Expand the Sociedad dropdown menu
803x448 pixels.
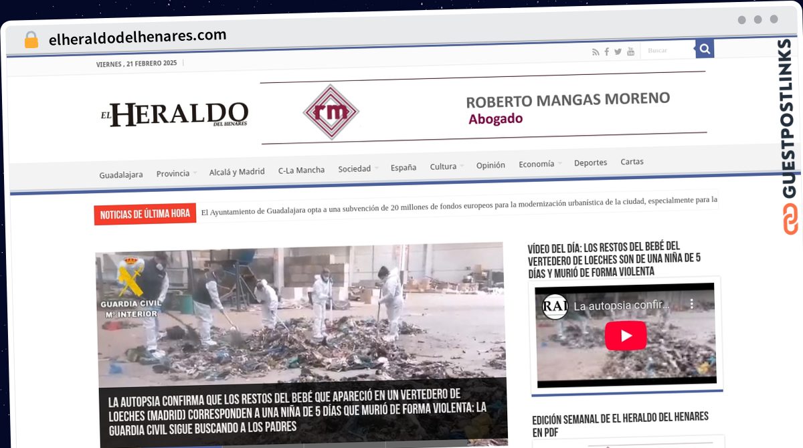[358, 169]
